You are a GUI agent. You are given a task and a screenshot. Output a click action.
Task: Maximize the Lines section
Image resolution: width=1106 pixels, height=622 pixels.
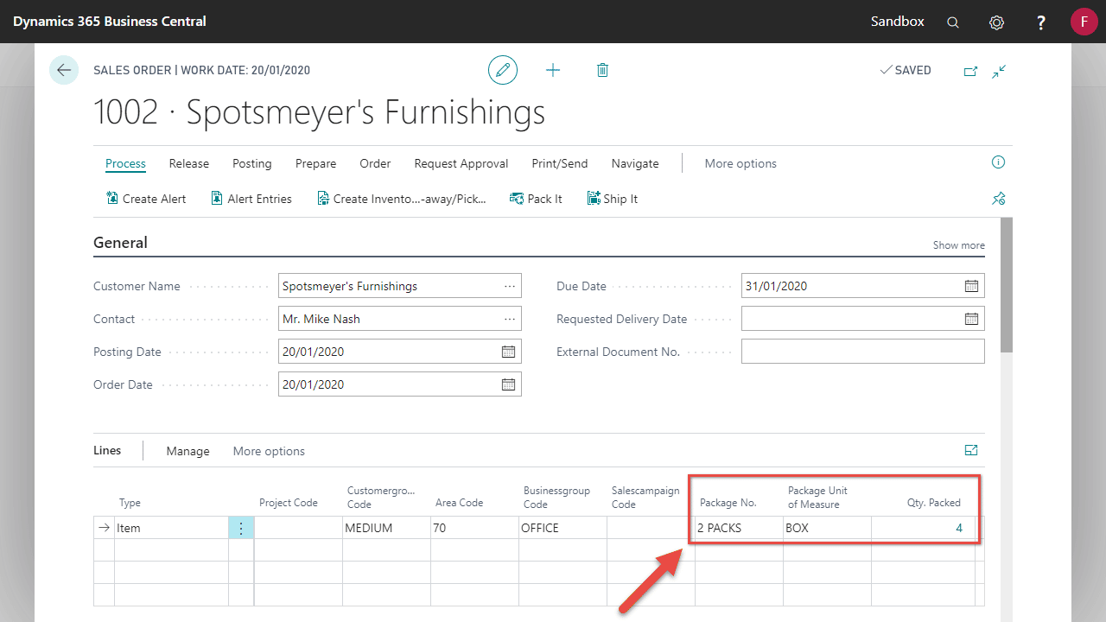971,450
